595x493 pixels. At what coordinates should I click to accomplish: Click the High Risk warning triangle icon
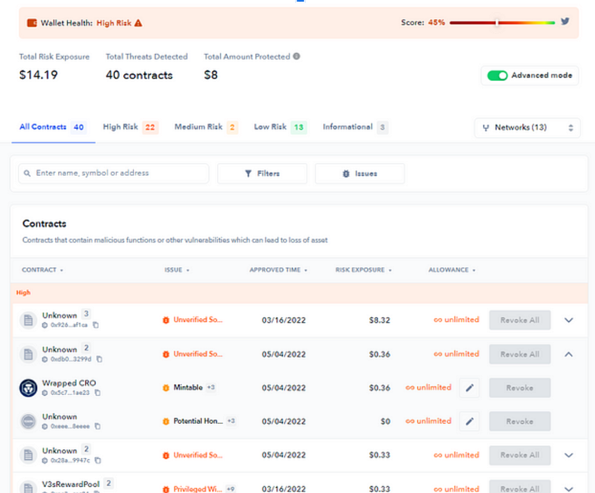(x=138, y=23)
